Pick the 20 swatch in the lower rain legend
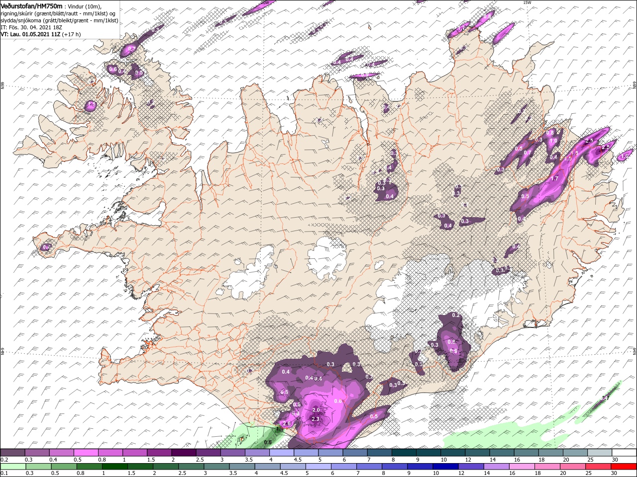The height and width of the screenshot is (477, 637). tap(573, 467)
